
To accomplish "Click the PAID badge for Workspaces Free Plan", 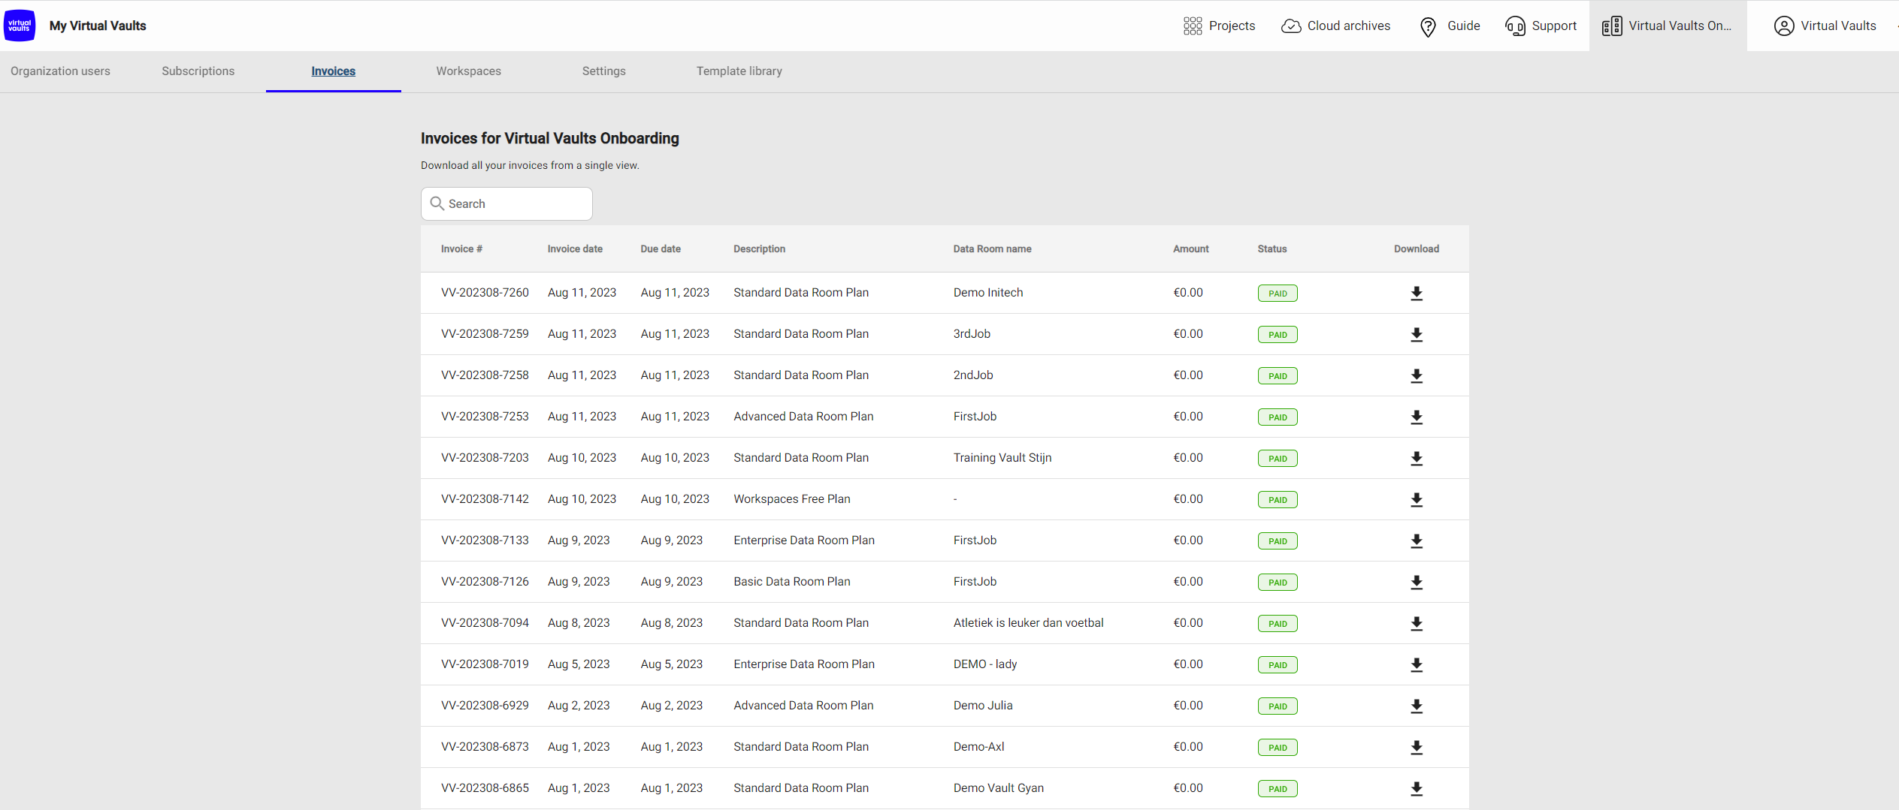I will coord(1278,500).
